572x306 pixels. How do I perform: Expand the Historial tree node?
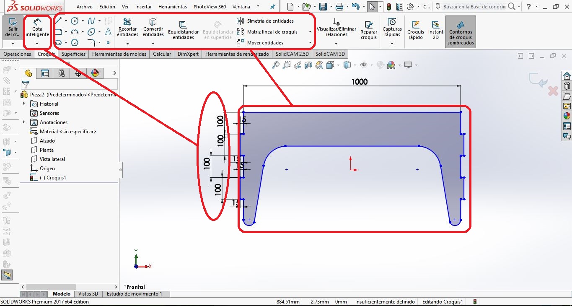click(x=24, y=104)
